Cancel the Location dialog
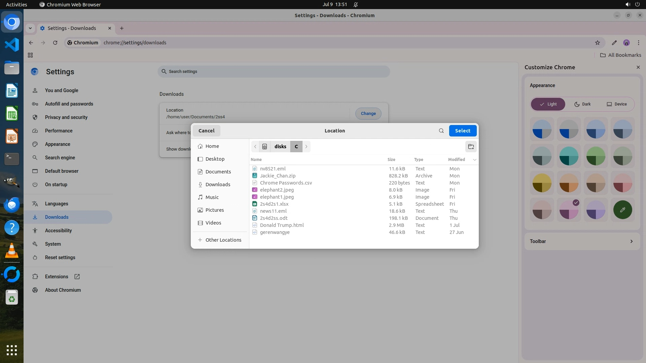646x363 pixels. pyautogui.click(x=206, y=131)
